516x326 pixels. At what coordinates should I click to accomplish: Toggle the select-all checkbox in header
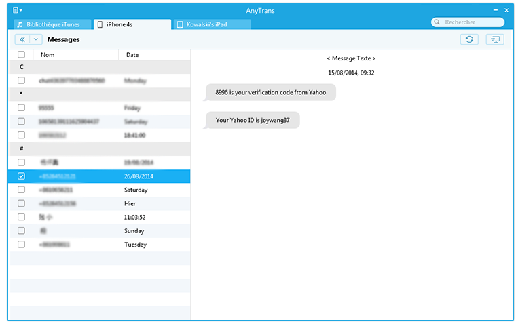22,54
